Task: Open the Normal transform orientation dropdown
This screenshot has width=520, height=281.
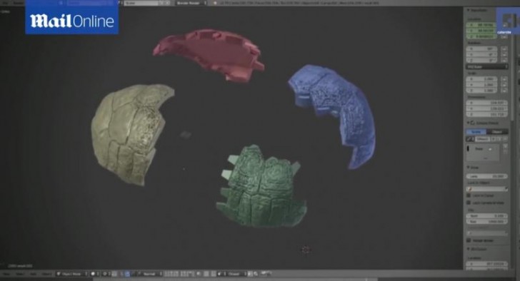Action: pos(150,274)
